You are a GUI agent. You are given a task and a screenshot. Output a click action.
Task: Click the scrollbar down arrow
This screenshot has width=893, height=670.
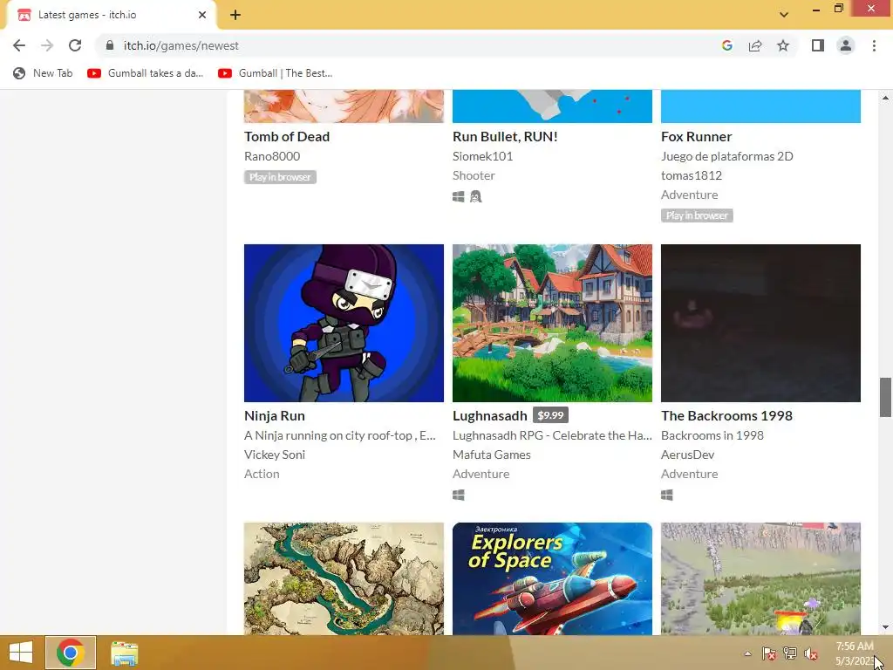click(x=885, y=627)
